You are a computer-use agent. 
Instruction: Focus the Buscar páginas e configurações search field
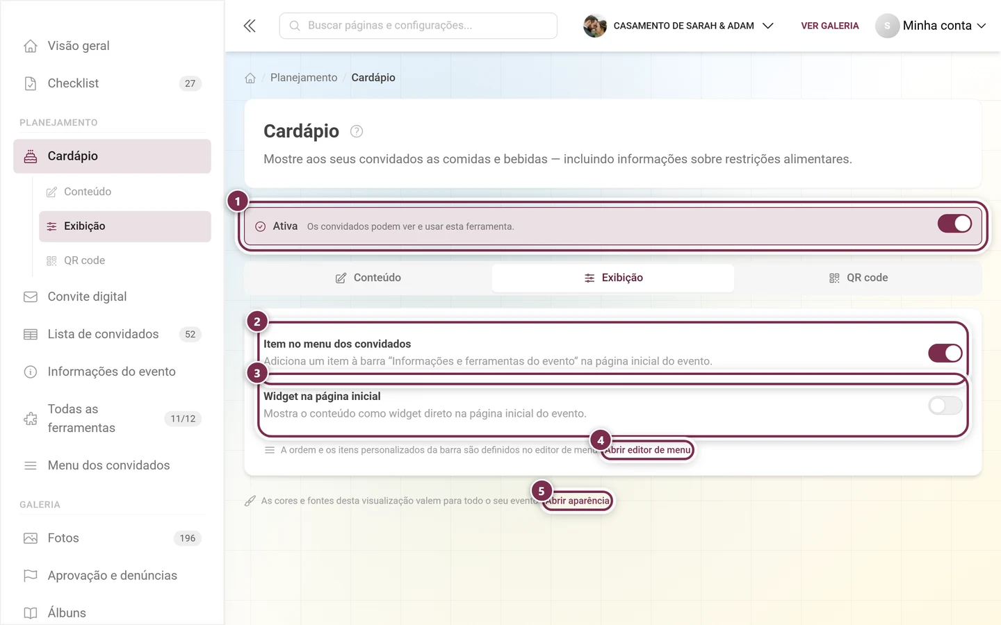pos(418,26)
